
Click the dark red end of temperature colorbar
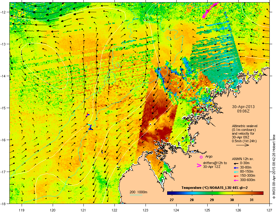tap(261, 193)
